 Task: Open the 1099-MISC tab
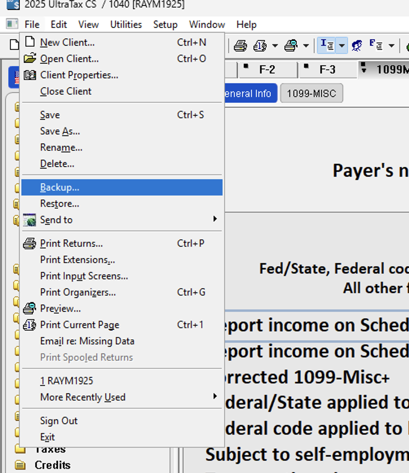coord(312,94)
